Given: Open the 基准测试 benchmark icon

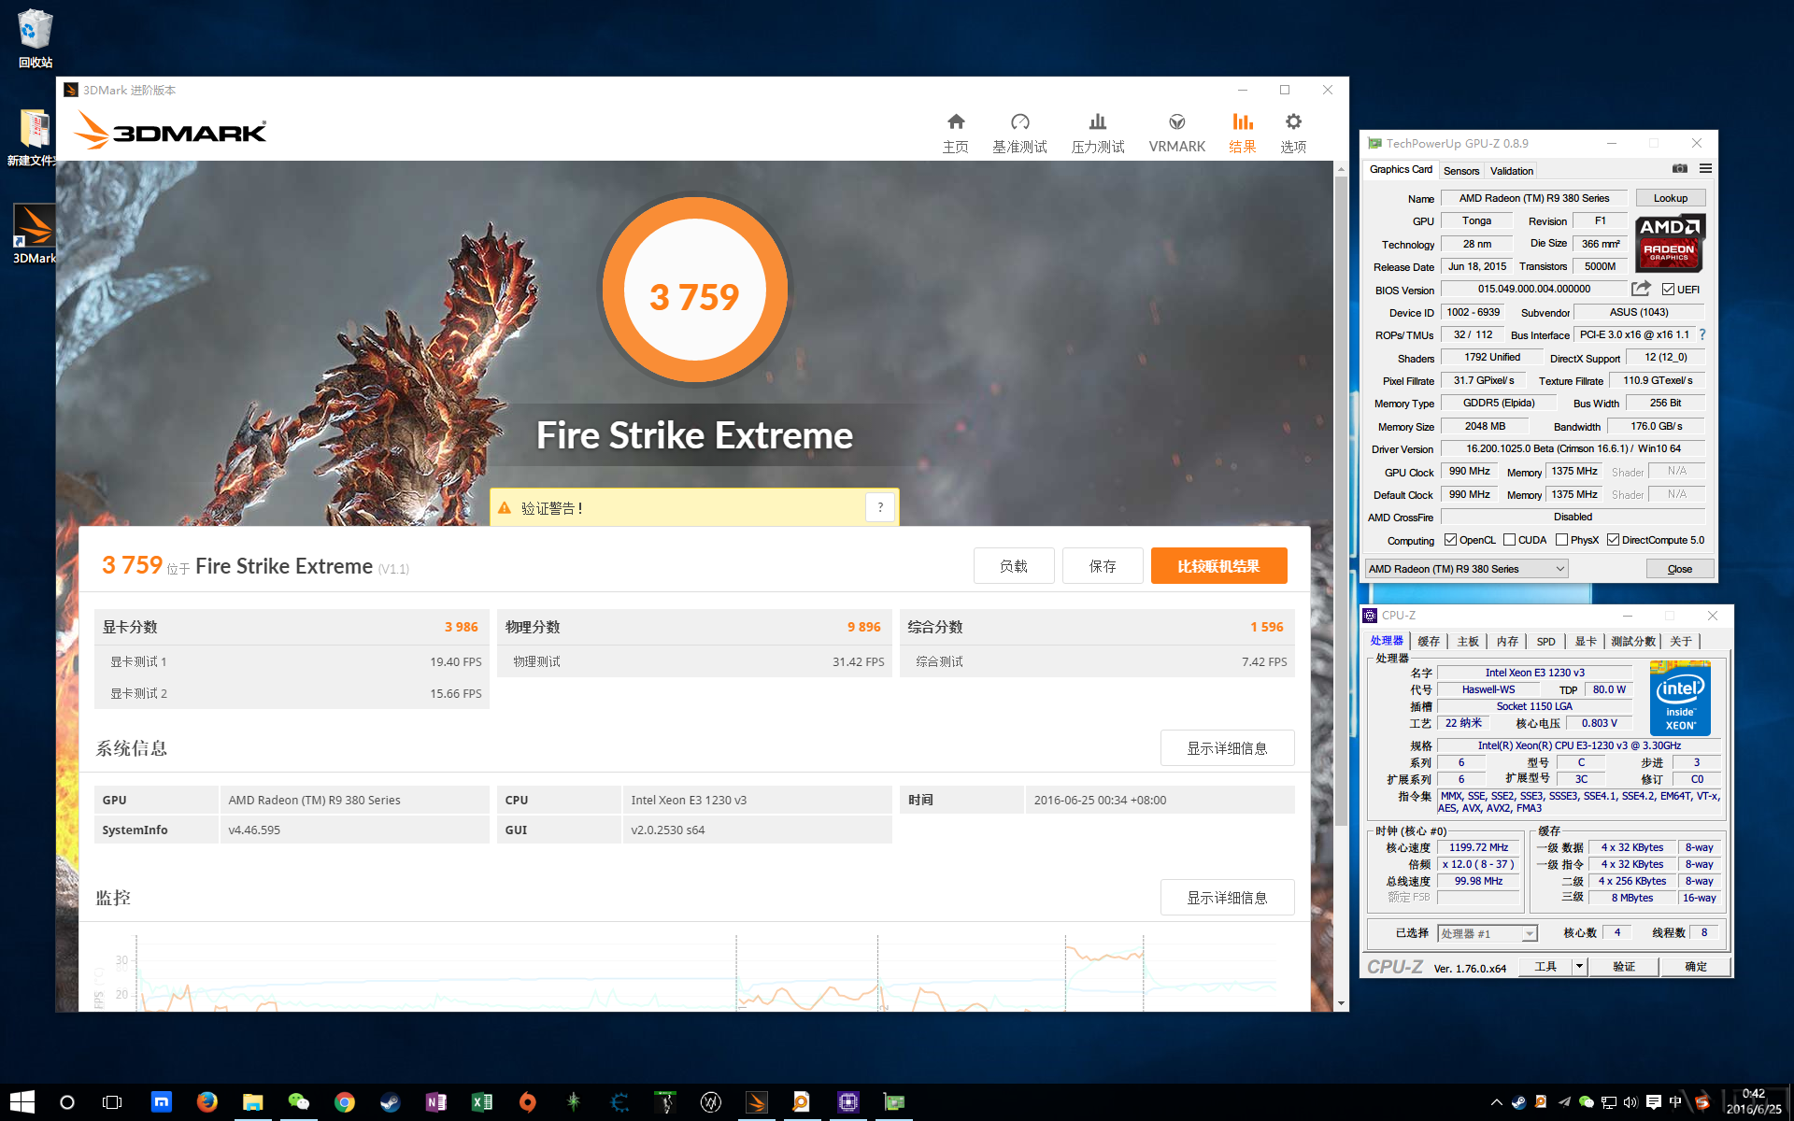Looking at the screenshot, I should [x=1019, y=133].
